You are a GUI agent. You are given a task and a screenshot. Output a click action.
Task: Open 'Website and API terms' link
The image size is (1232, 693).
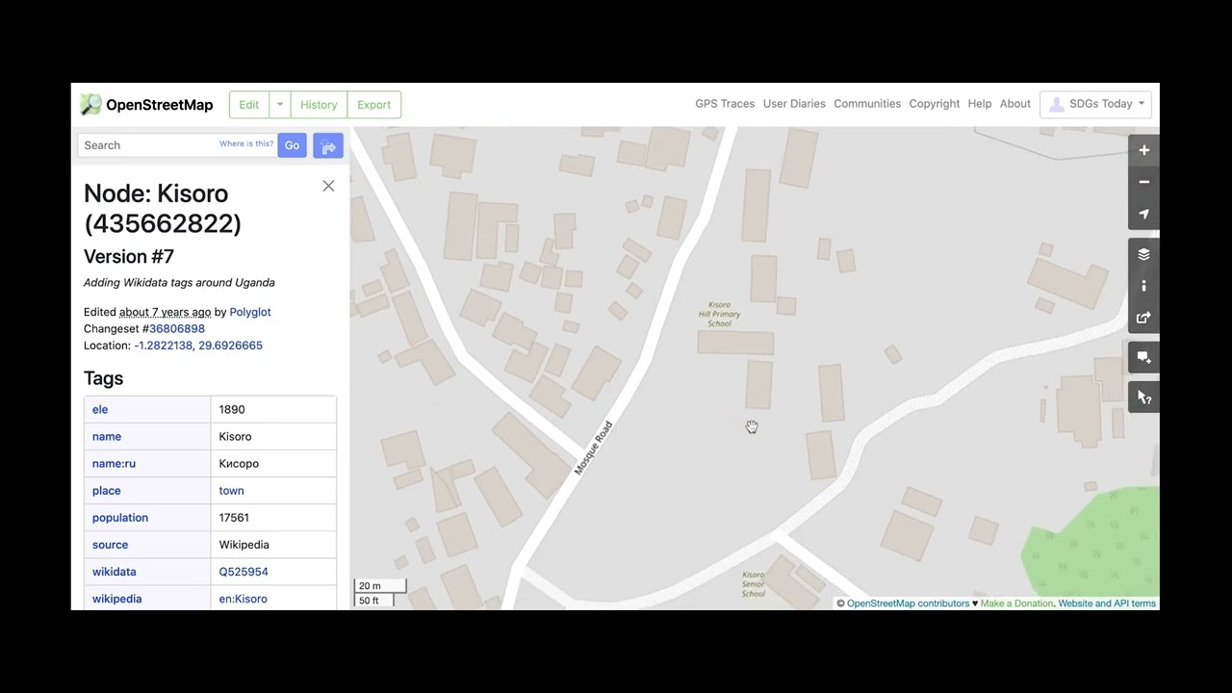pos(1107,603)
